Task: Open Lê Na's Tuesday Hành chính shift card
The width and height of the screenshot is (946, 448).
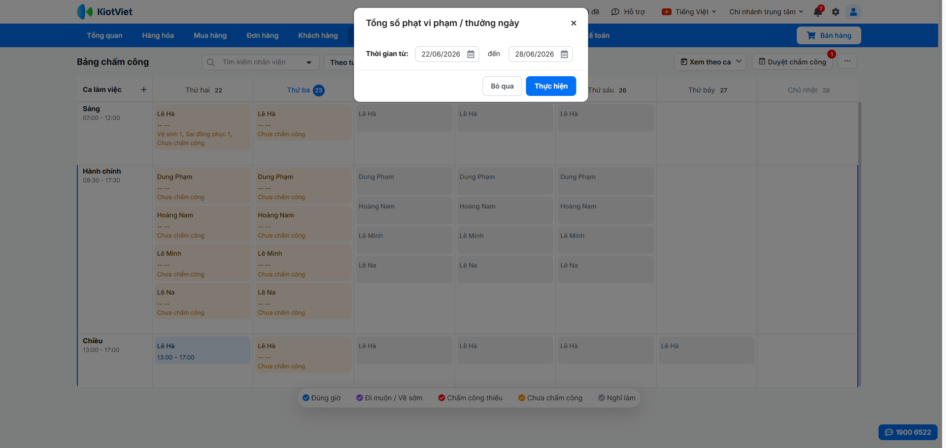Action: coord(304,301)
